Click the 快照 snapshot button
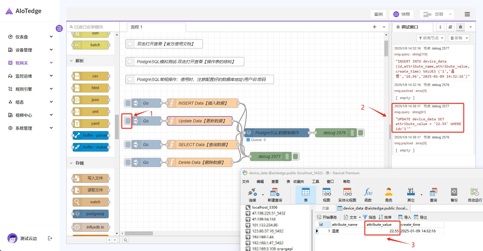Image resolution: width=483 pixels, height=251 pixels. (x=402, y=14)
